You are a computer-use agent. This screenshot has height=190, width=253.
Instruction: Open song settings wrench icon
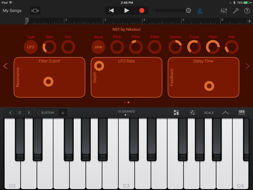(236, 11)
